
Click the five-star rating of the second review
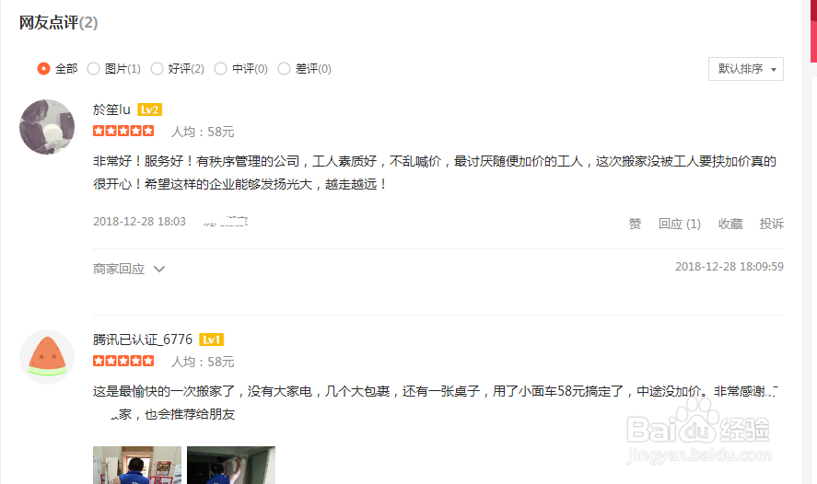tap(123, 361)
